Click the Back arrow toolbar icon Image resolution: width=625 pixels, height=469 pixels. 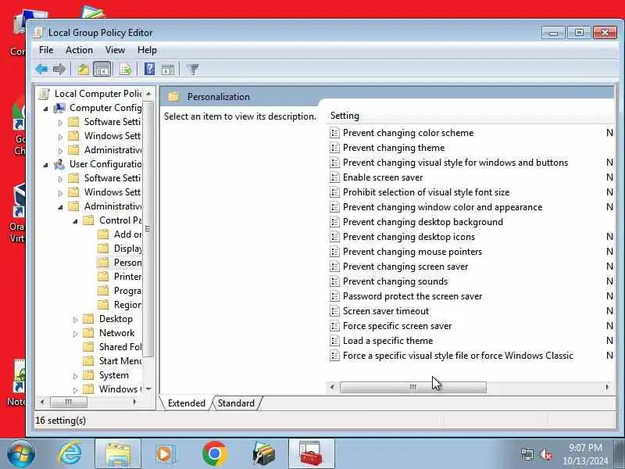(x=41, y=70)
